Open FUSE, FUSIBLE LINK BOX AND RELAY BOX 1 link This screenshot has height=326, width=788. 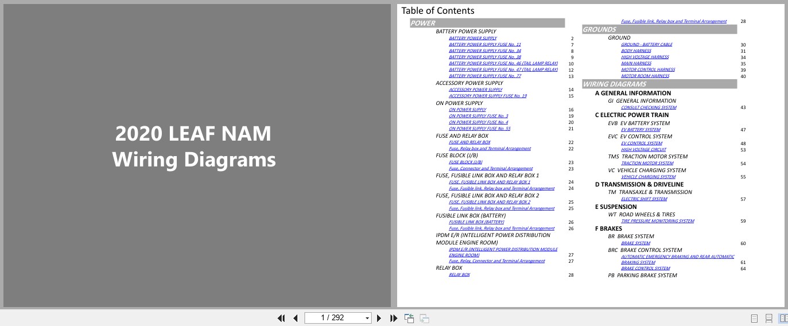[x=490, y=182]
